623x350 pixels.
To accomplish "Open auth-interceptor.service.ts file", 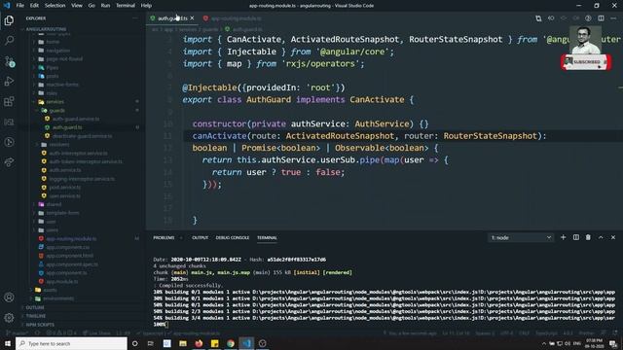I will (78, 154).
